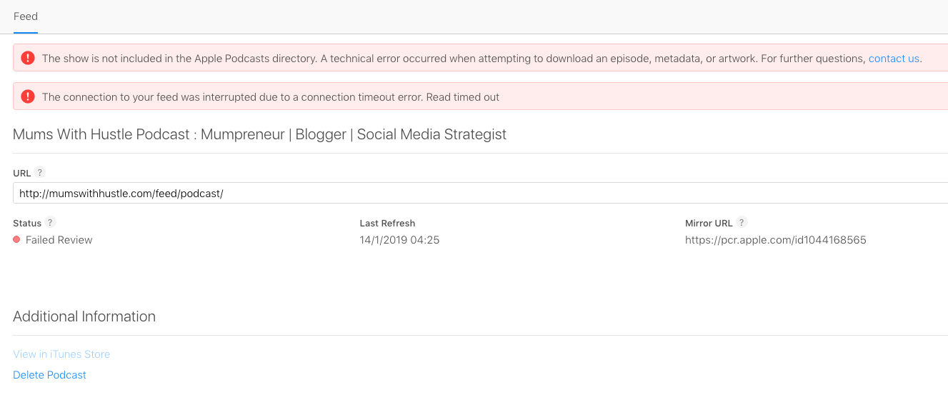
Task: Open View in iTunes Store link
Action: (x=61, y=354)
